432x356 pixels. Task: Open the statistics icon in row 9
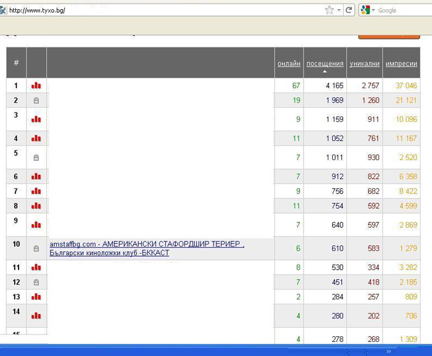point(36,225)
